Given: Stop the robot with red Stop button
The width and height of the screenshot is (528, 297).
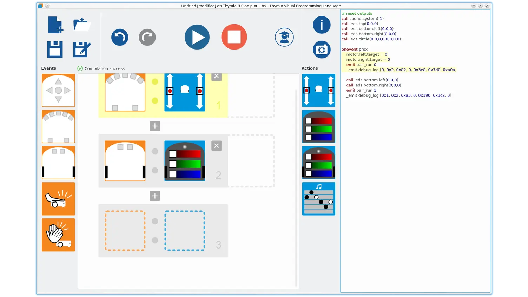Looking at the screenshot, I should [234, 37].
